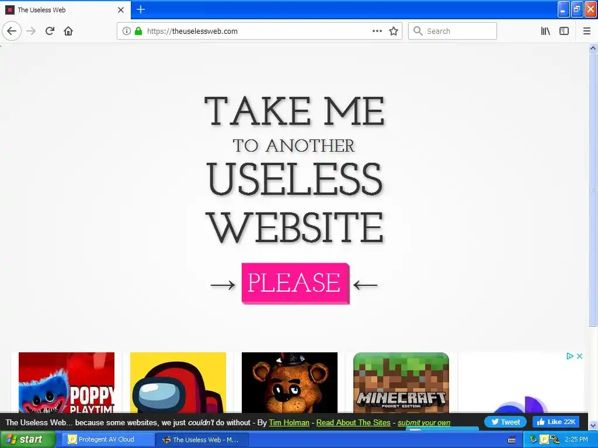This screenshot has width=598, height=448.
Task: Open Minecraft Pocket Edition ad thumbnail
Action: coord(401,383)
